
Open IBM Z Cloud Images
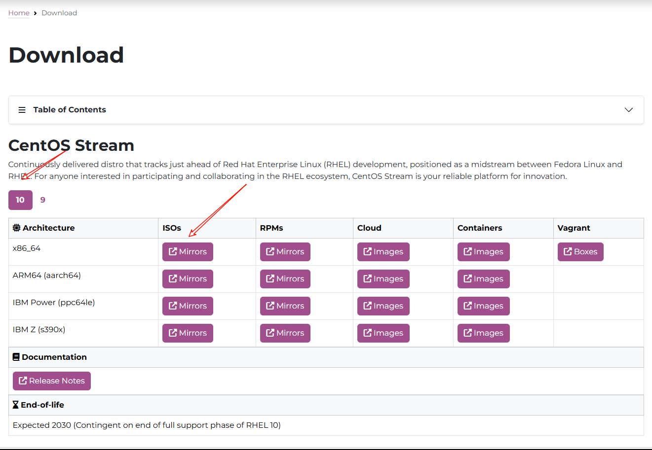tap(384, 333)
